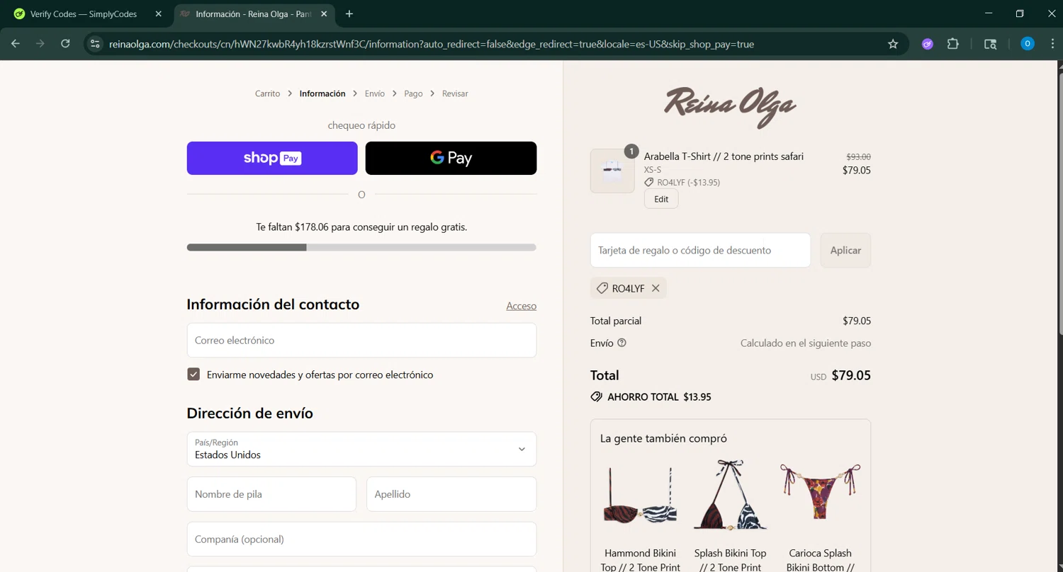1063x572 pixels.
Task: Click the Envío help question-mark icon
Action: pyautogui.click(x=622, y=343)
